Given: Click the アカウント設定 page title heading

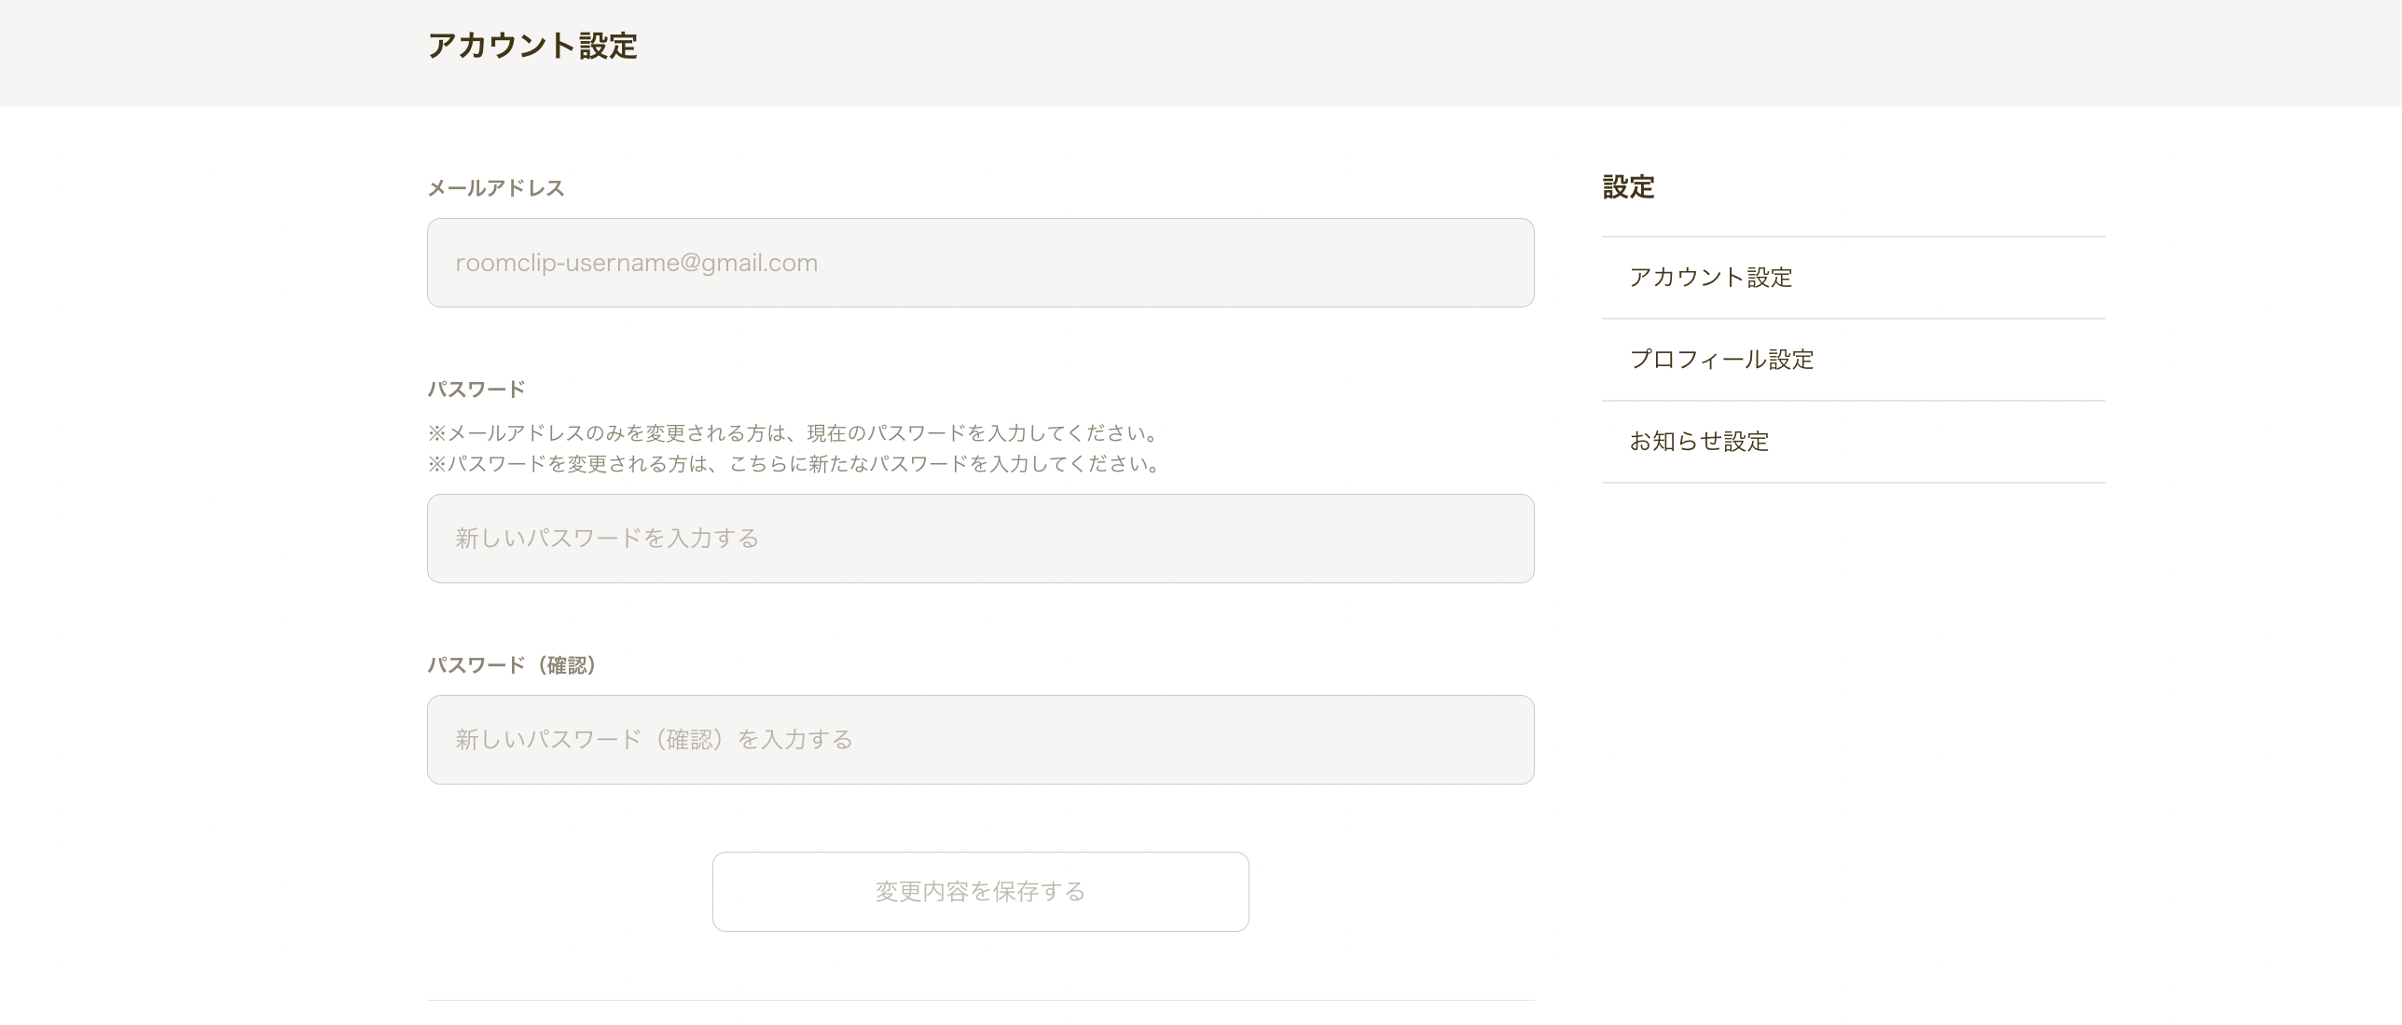Looking at the screenshot, I should click(532, 46).
